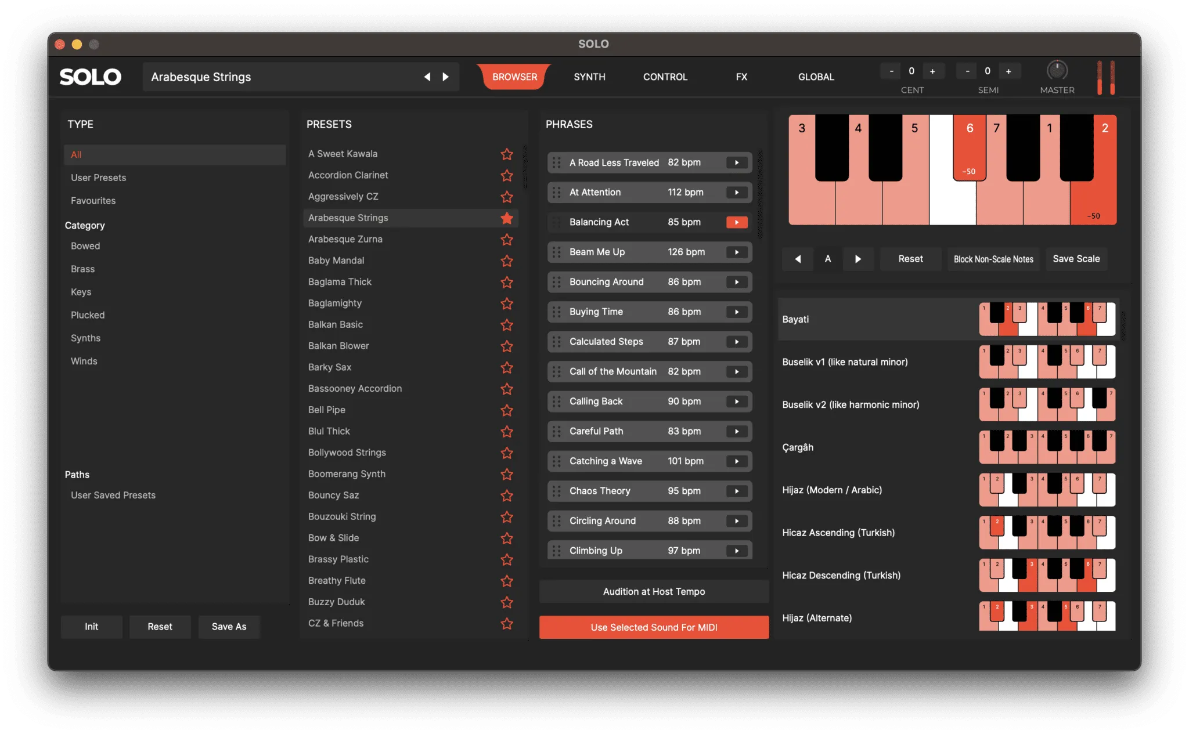Select the Plucked category filter
This screenshot has height=734, width=1189.
click(x=88, y=315)
